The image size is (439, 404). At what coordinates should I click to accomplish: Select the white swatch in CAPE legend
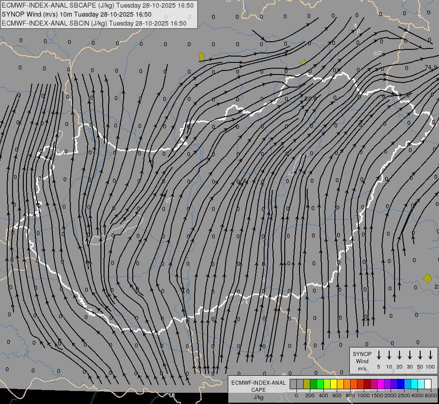click(x=428, y=384)
